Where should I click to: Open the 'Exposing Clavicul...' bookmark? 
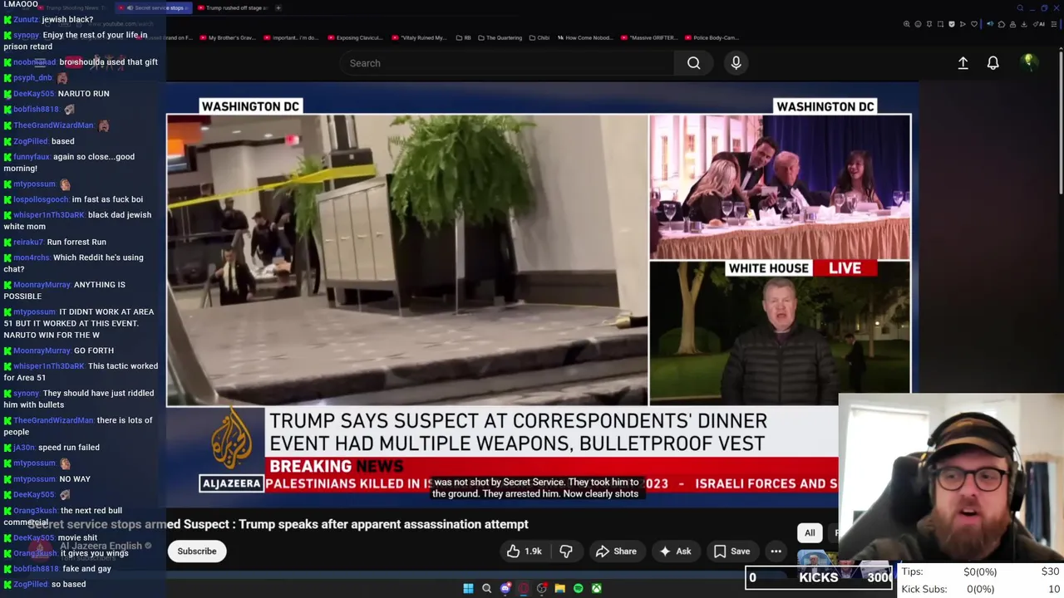tap(355, 37)
